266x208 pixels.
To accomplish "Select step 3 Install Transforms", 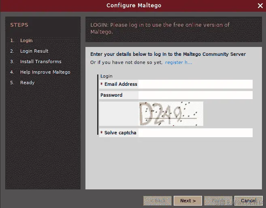I will pyautogui.click(x=36, y=62).
